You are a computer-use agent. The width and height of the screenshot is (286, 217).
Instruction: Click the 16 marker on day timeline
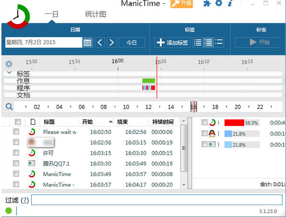point(194,107)
